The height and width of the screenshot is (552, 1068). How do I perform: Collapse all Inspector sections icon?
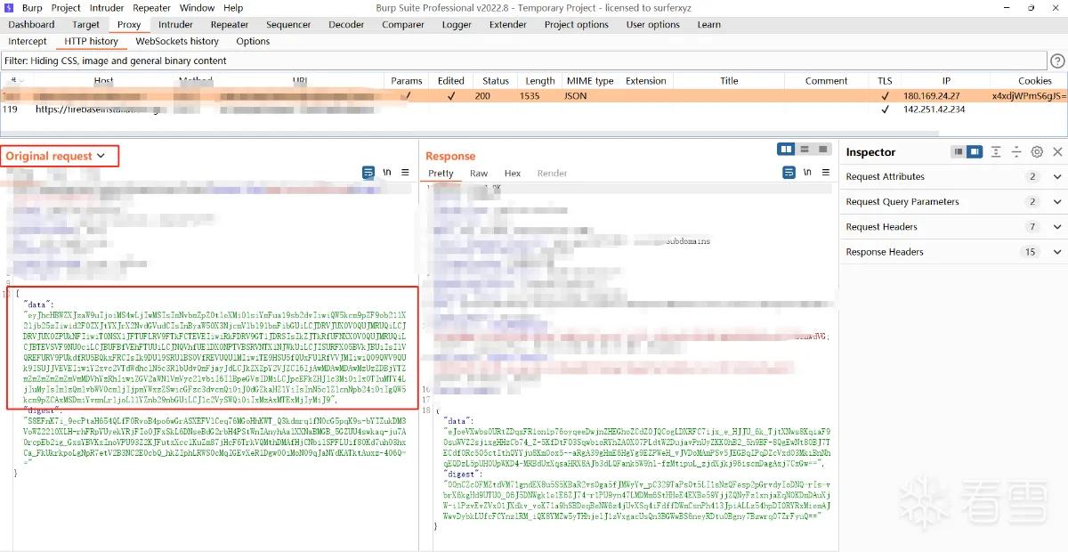coord(1016,152)
